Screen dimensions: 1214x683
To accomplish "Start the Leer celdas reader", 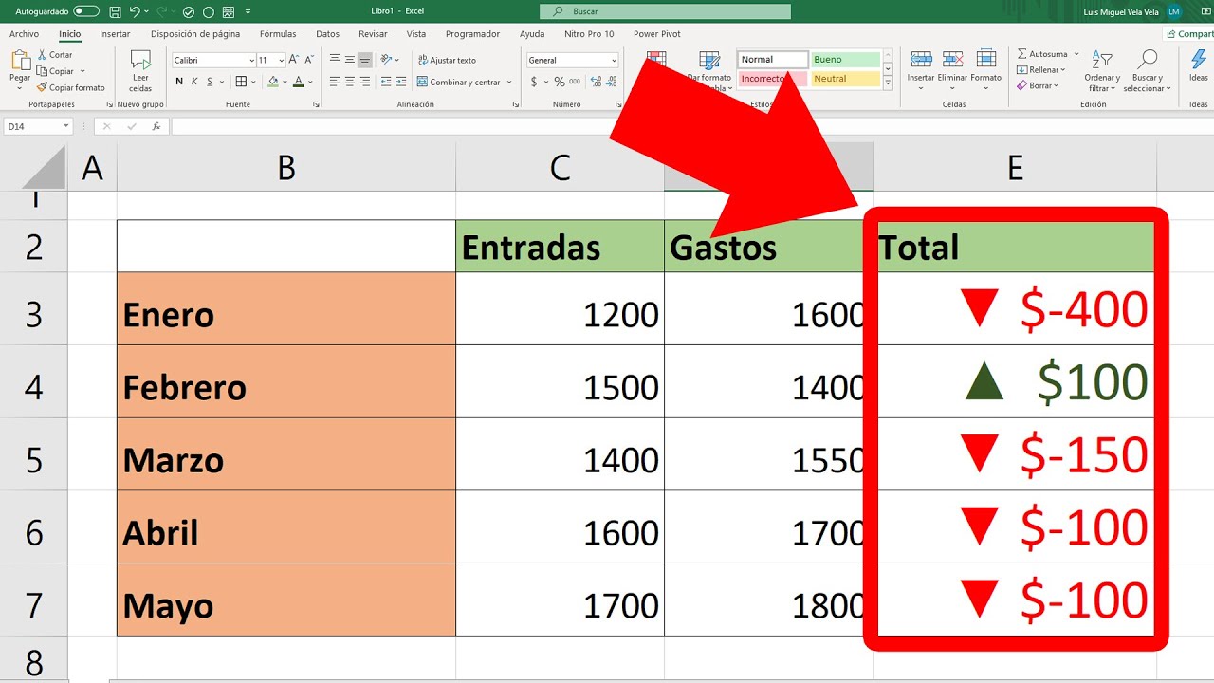I will [140, 70].
